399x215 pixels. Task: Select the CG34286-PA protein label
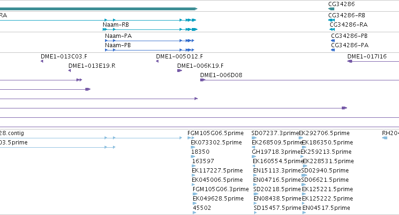(x=350, y=45)
